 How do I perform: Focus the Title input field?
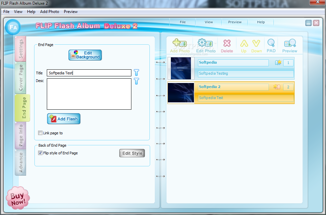point(89,73)
